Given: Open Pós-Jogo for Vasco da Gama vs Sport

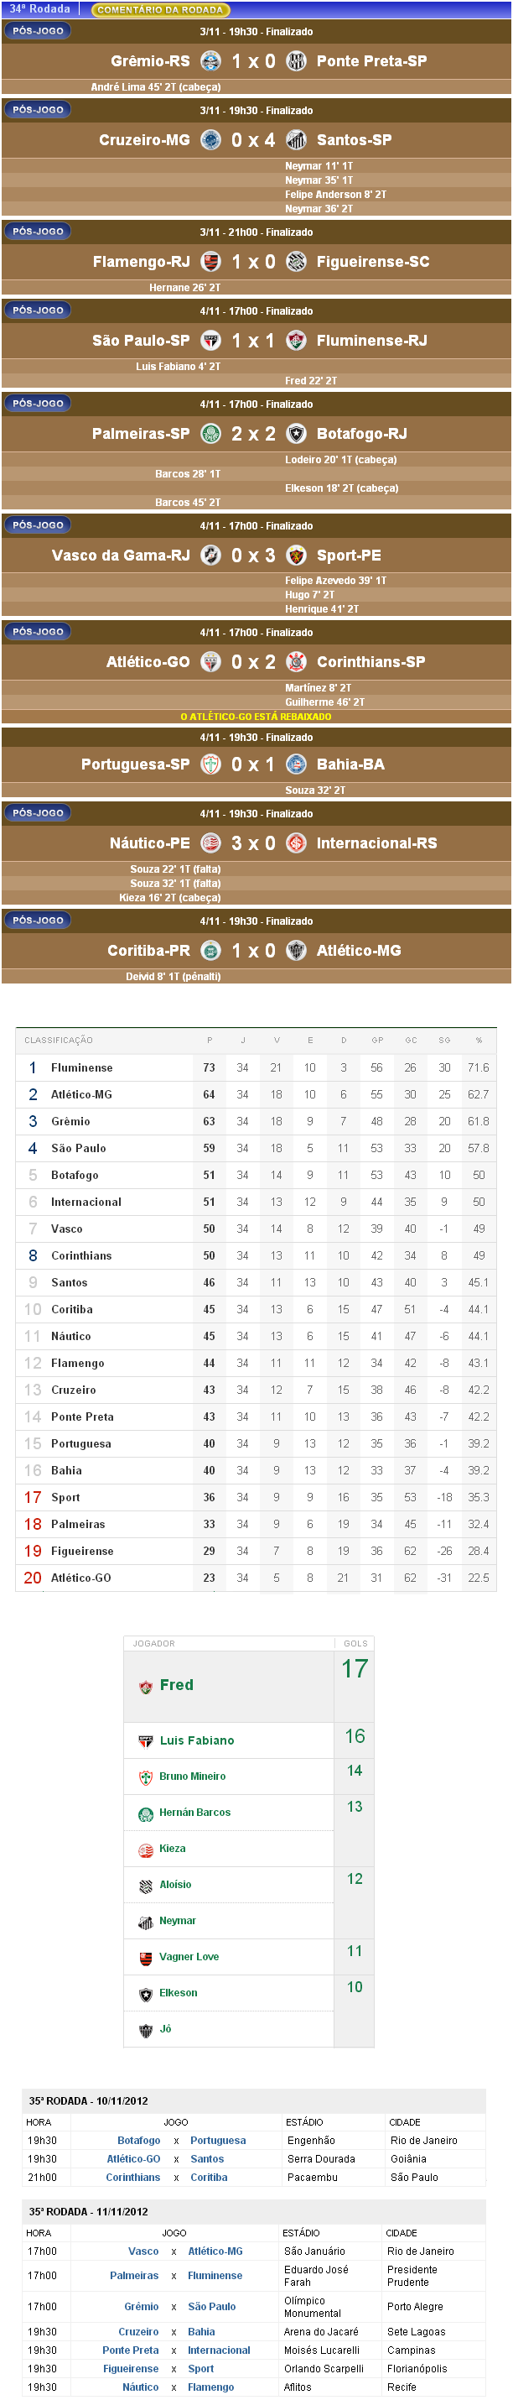Looking at the screenshot, I should coord(39,525).
